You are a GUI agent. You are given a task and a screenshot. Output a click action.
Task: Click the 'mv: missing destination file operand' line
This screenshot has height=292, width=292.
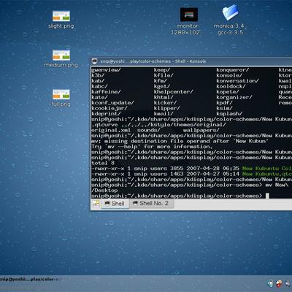click(x=180, y=141)
